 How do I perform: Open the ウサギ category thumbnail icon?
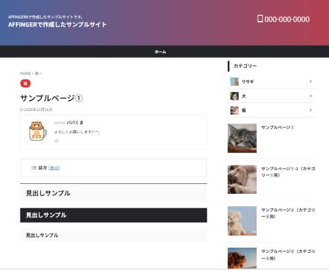pyautogui.click(x=234, y=81)
